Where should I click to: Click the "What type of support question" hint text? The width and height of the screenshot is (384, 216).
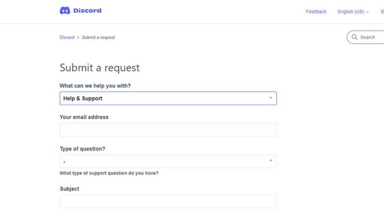[109, 173]
